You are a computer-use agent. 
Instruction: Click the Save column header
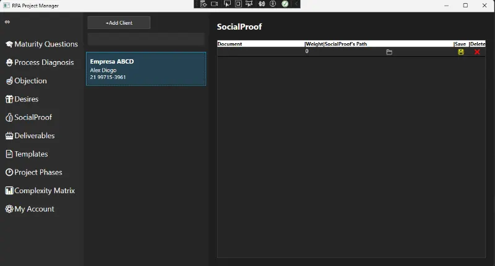[460, 44]
